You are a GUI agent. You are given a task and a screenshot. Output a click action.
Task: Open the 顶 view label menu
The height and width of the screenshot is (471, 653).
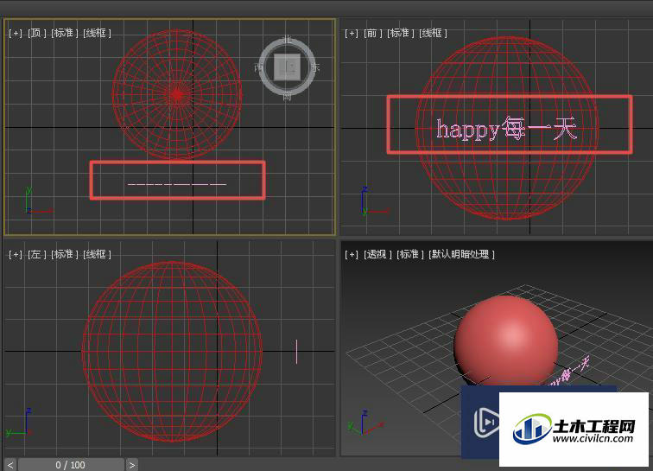point(37,33)
